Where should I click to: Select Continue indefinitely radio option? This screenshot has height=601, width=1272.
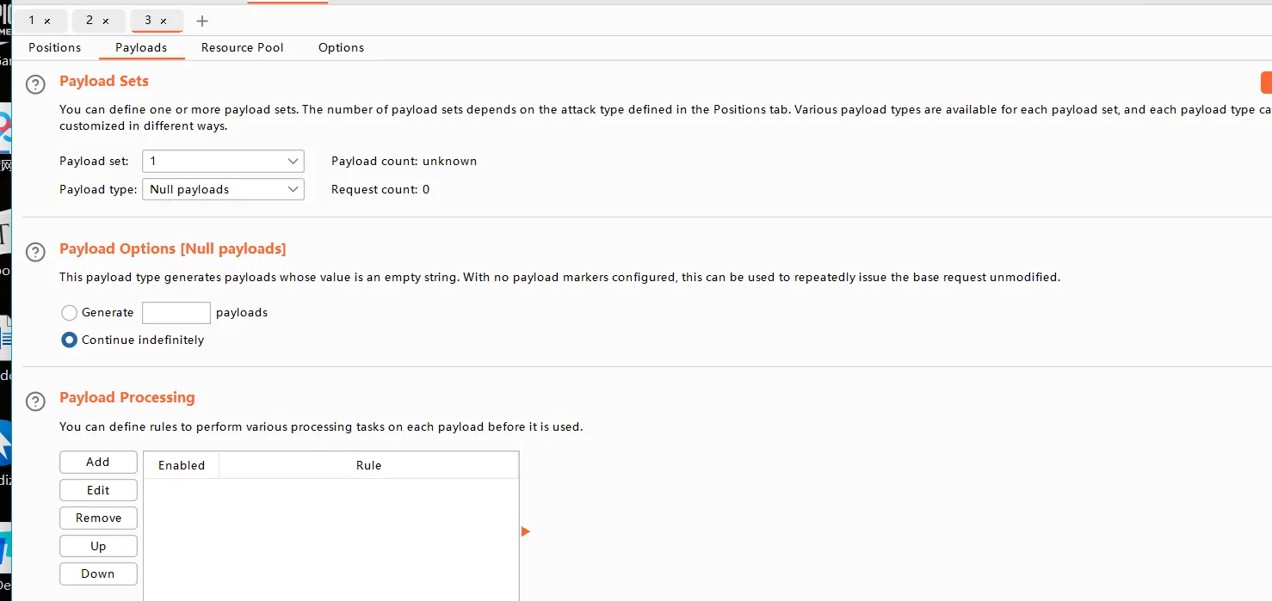[70, 340]
